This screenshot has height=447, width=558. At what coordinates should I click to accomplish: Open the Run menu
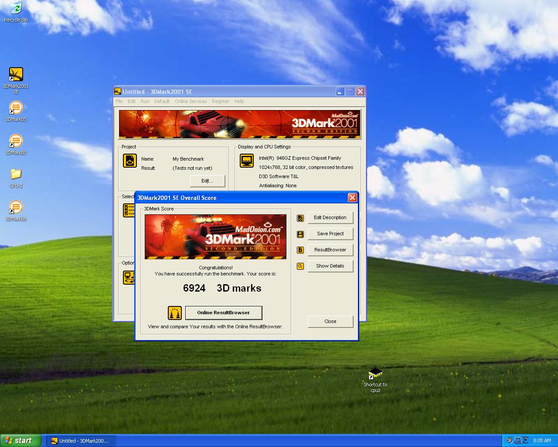tap(145, 101)
